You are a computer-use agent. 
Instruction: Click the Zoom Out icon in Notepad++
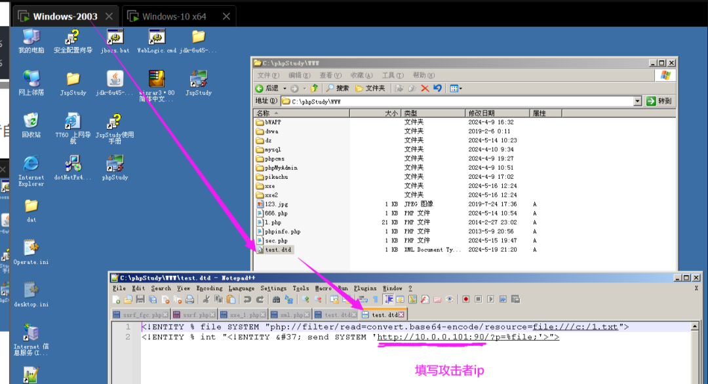(x=319, y=299)
